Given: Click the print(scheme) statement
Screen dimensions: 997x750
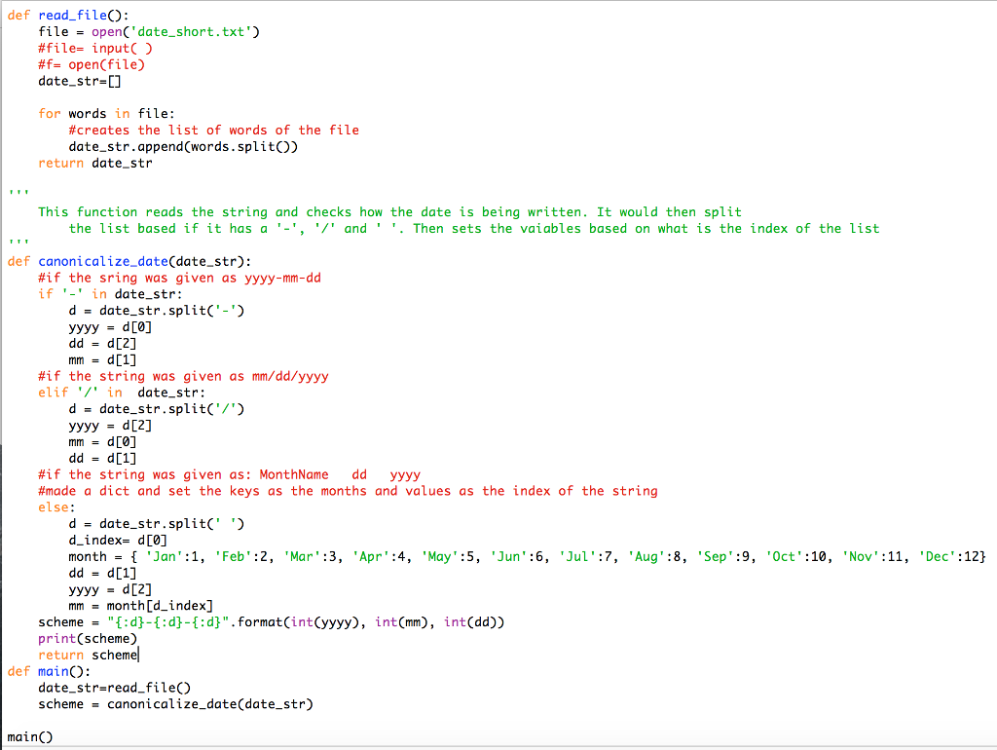Looking at the screenshot, I should (89, 638).
